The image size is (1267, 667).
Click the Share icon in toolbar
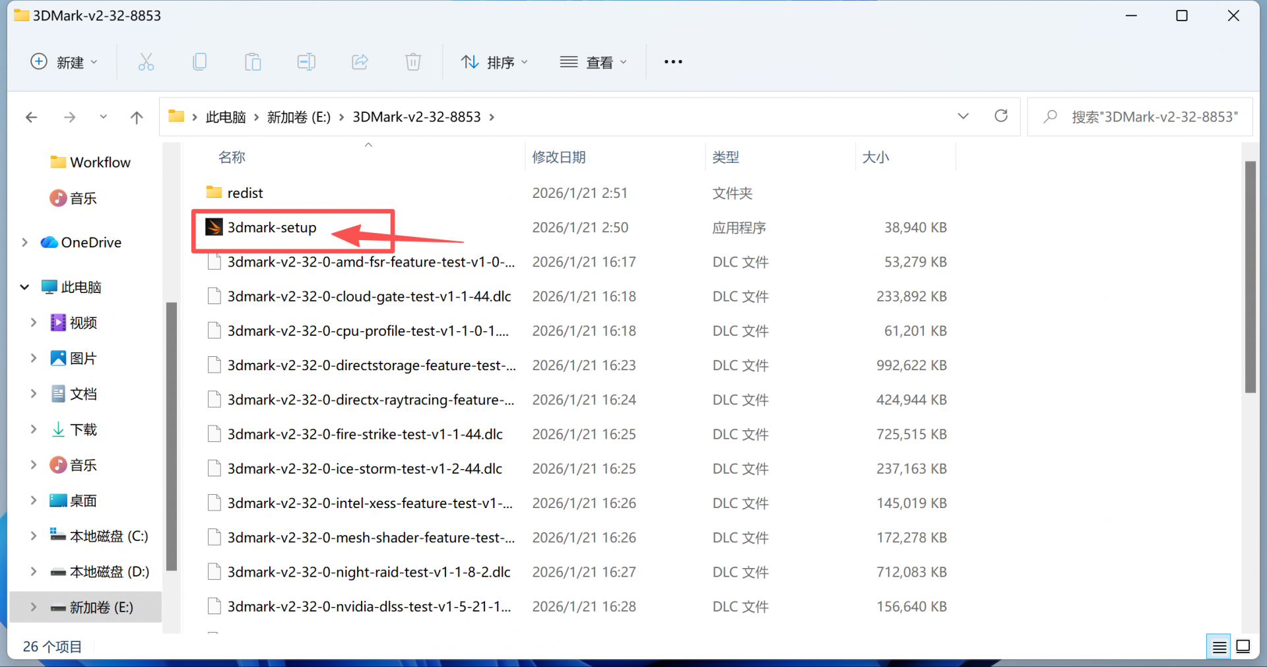[360, 62]
